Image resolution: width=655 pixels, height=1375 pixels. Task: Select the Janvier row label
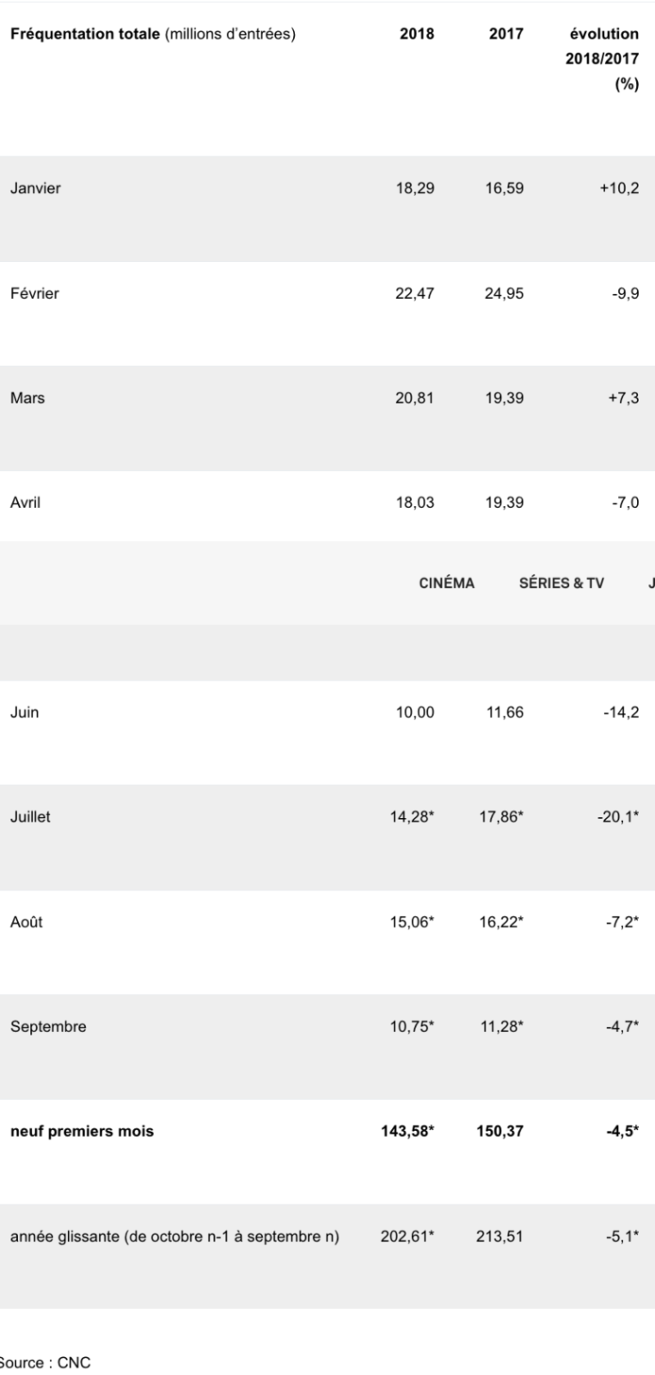35,188
